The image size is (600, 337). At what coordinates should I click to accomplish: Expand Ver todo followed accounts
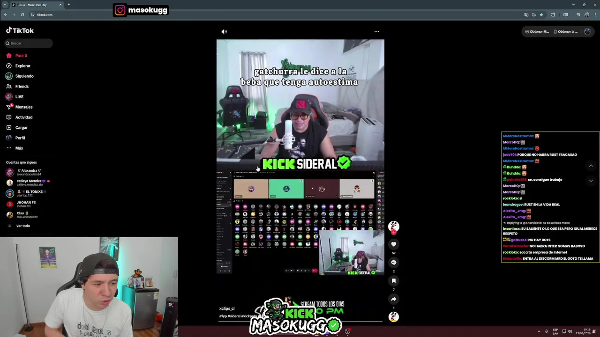click(x=19, y=226)
